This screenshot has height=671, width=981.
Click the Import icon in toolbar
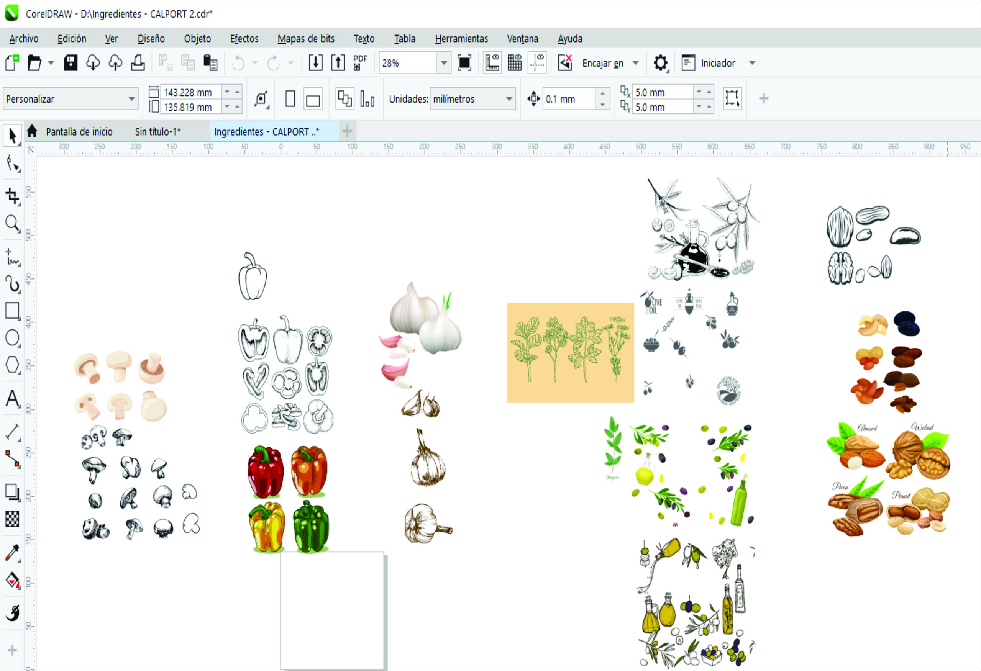pyautogui.click(x=315, y=63)
